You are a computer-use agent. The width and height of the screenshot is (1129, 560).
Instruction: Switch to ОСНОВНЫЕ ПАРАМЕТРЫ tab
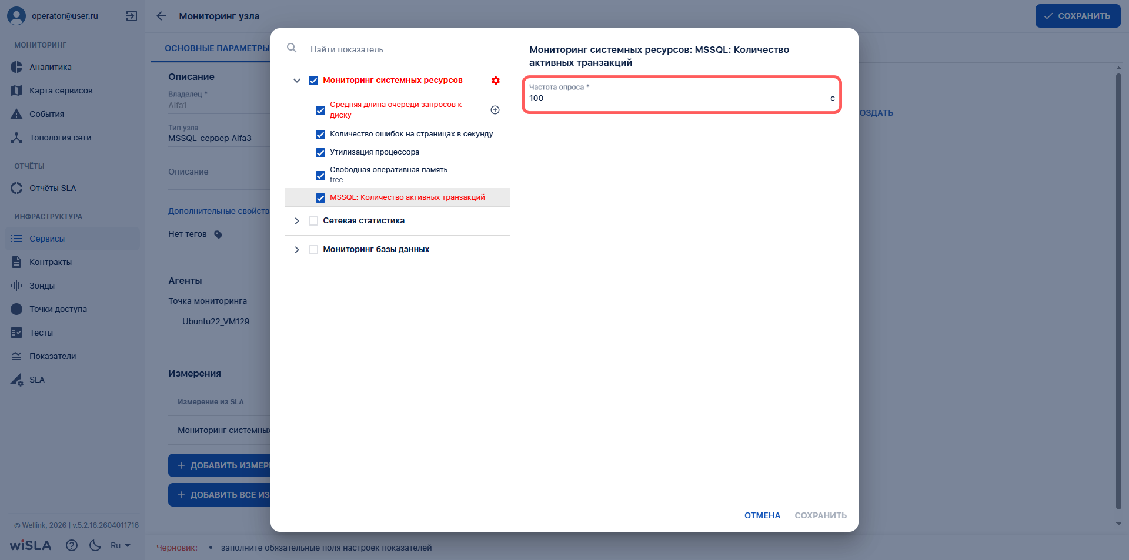point(217,48)
